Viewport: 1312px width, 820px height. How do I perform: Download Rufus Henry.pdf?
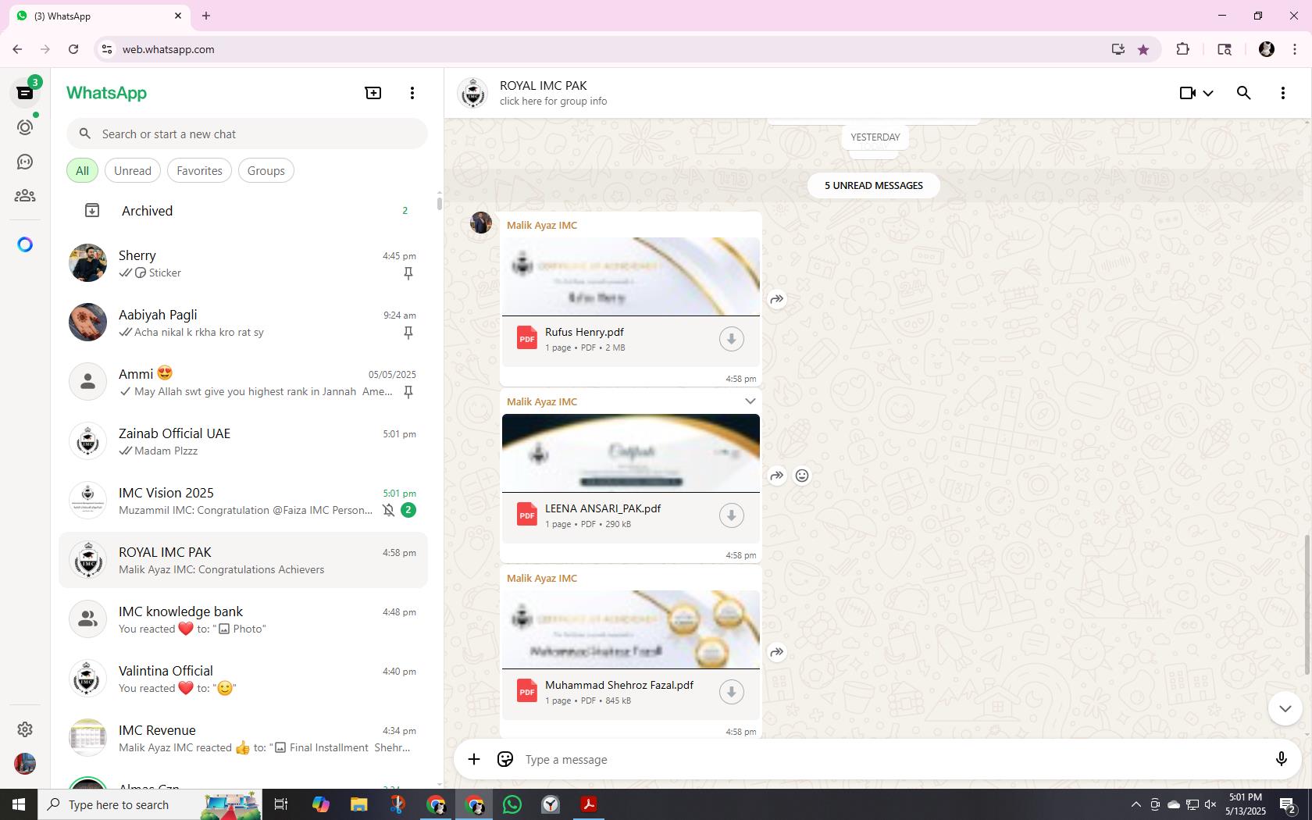tap(731, 339)
